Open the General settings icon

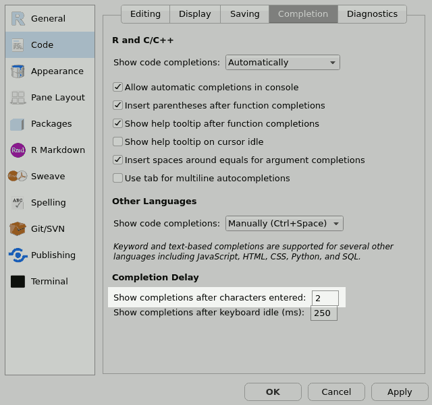coord(18,19)
